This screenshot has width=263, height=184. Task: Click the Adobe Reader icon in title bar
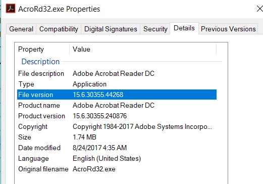pyautogui.click(x=11, y=9)
